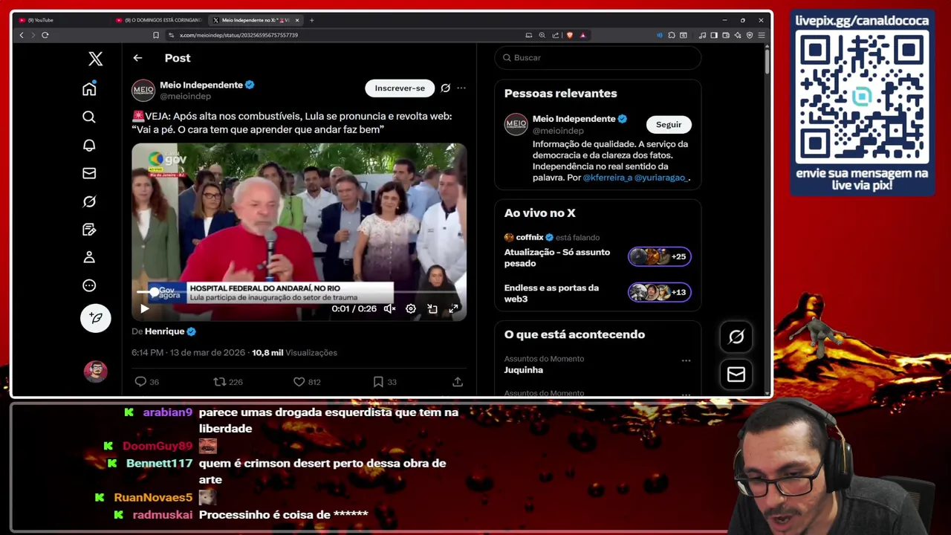Open the zoom magnifier in address bar

coord(542,35)
